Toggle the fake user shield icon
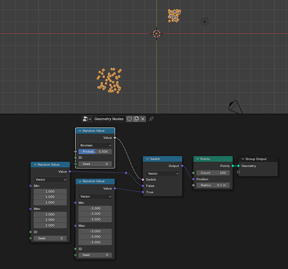Screen dimensions: 288x269 129,119
